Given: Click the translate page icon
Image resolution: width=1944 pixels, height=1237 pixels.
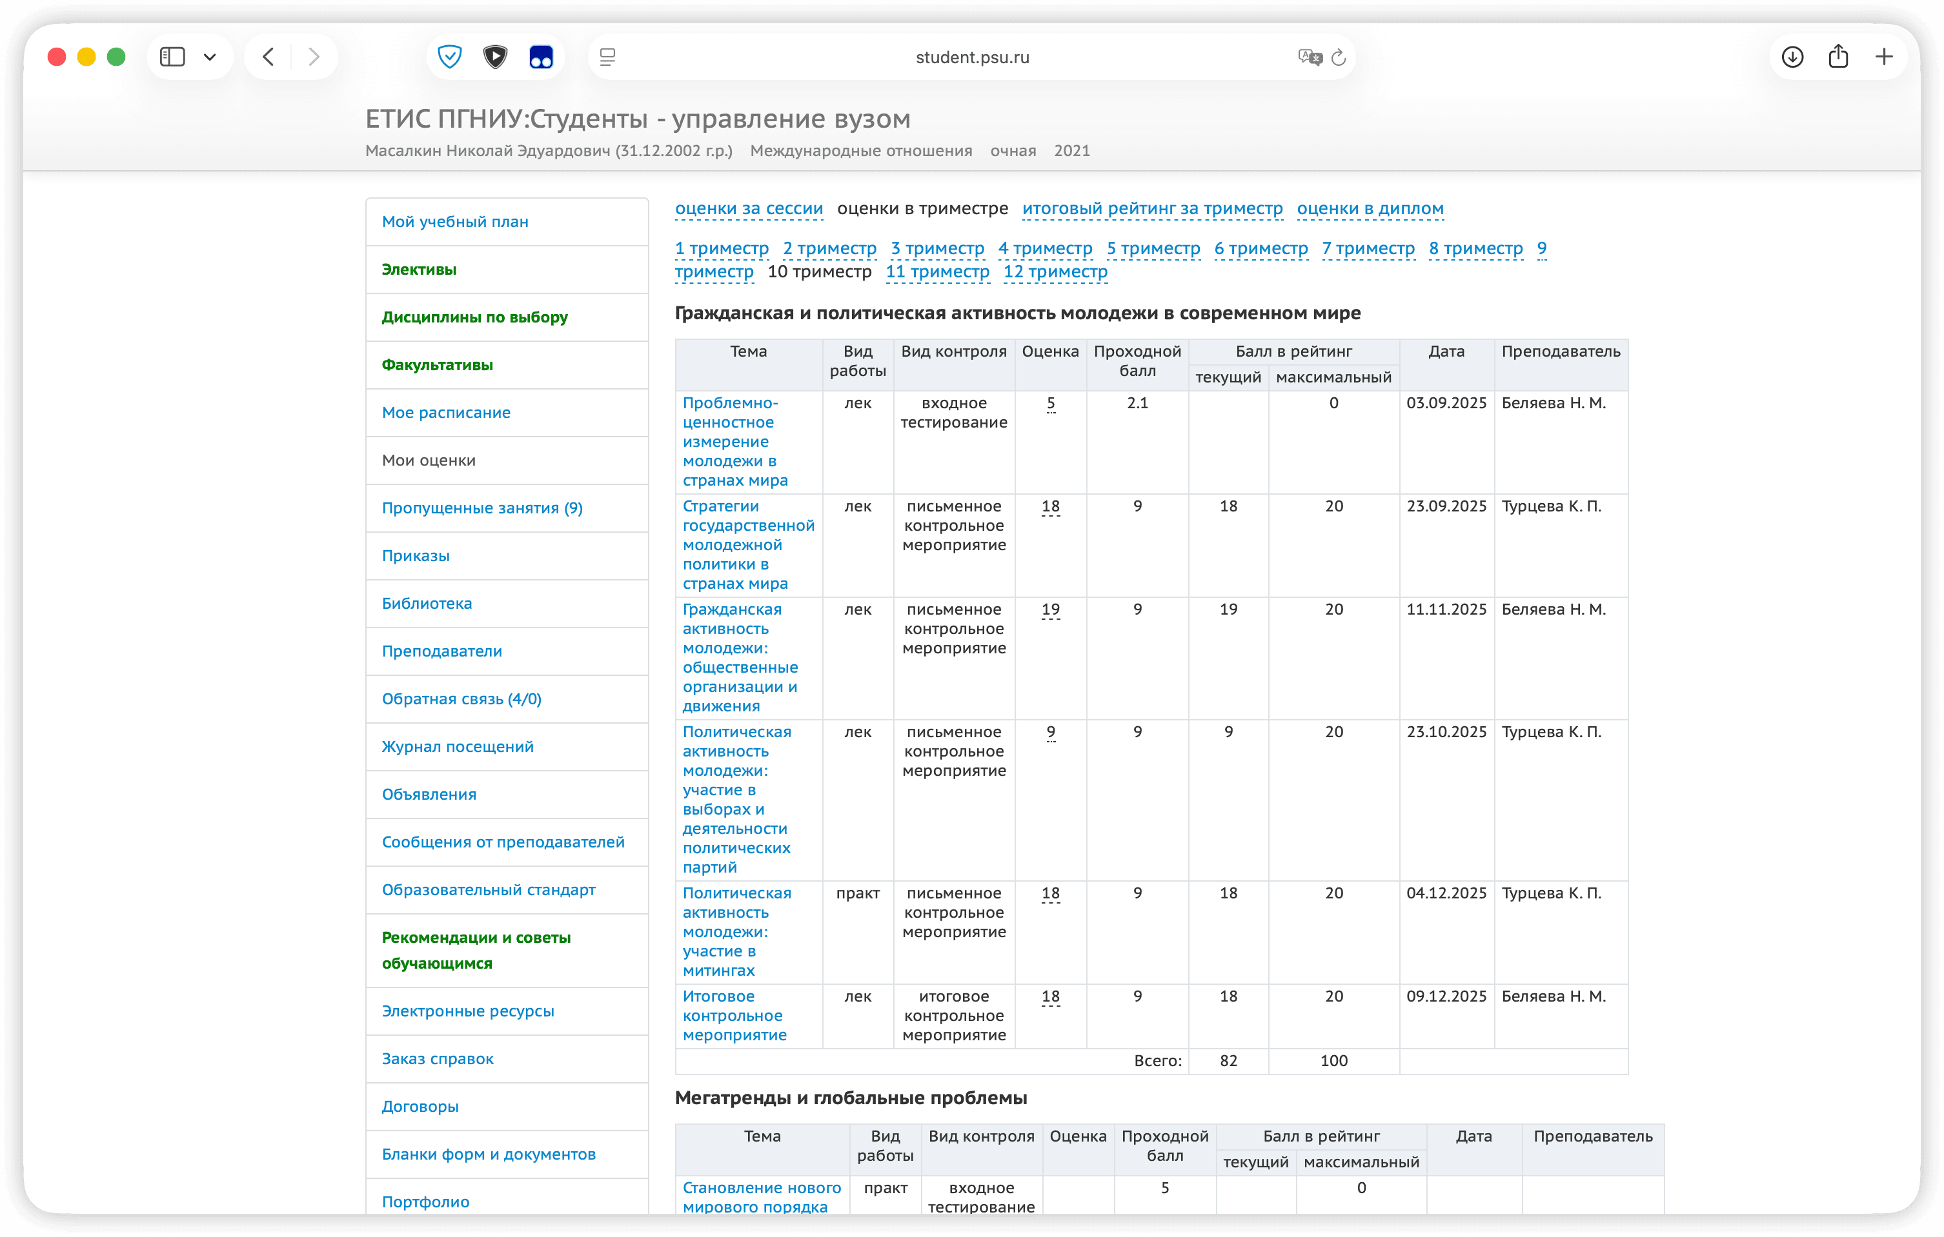Looking at the screenshot, I should pyautogui.click(x=1309, y=57).
